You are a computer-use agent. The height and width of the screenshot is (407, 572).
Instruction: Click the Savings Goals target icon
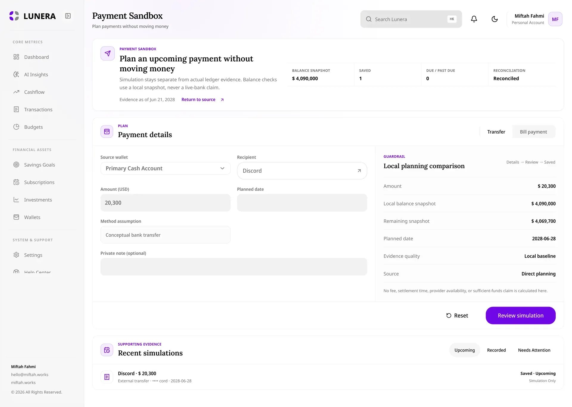(x=16, y=165)
